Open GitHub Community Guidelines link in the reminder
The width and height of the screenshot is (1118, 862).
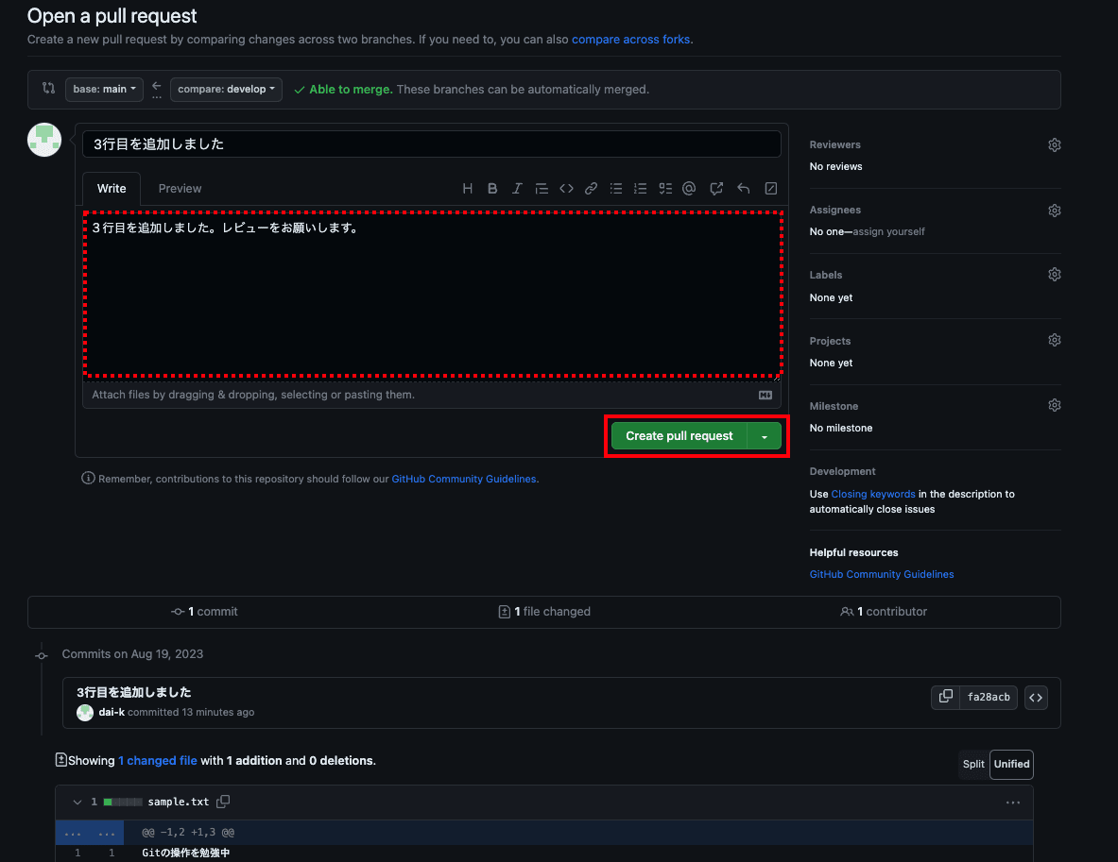463,479
